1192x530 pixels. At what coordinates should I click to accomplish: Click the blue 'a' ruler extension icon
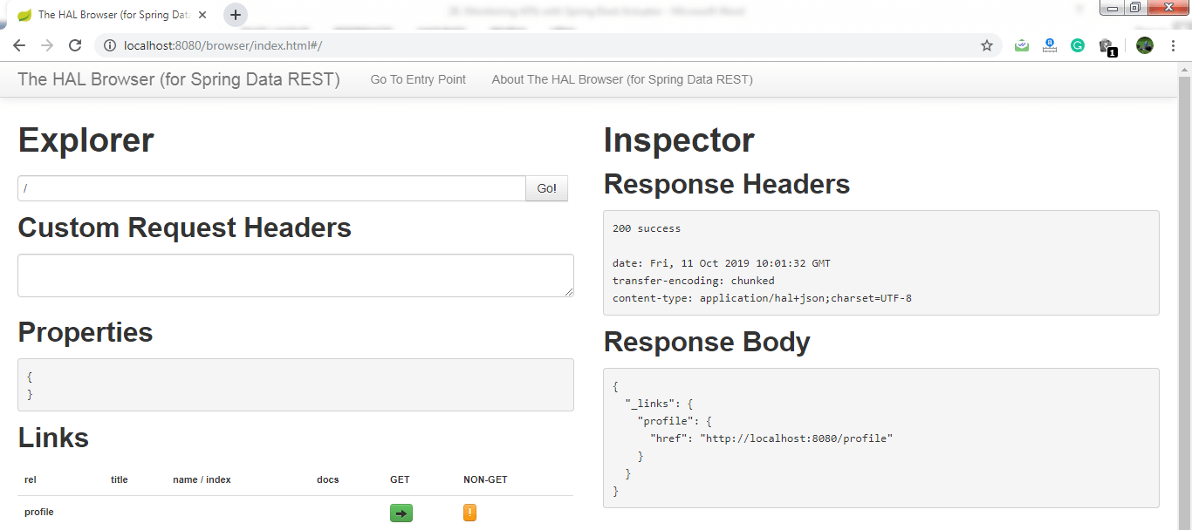point(1049,45)
